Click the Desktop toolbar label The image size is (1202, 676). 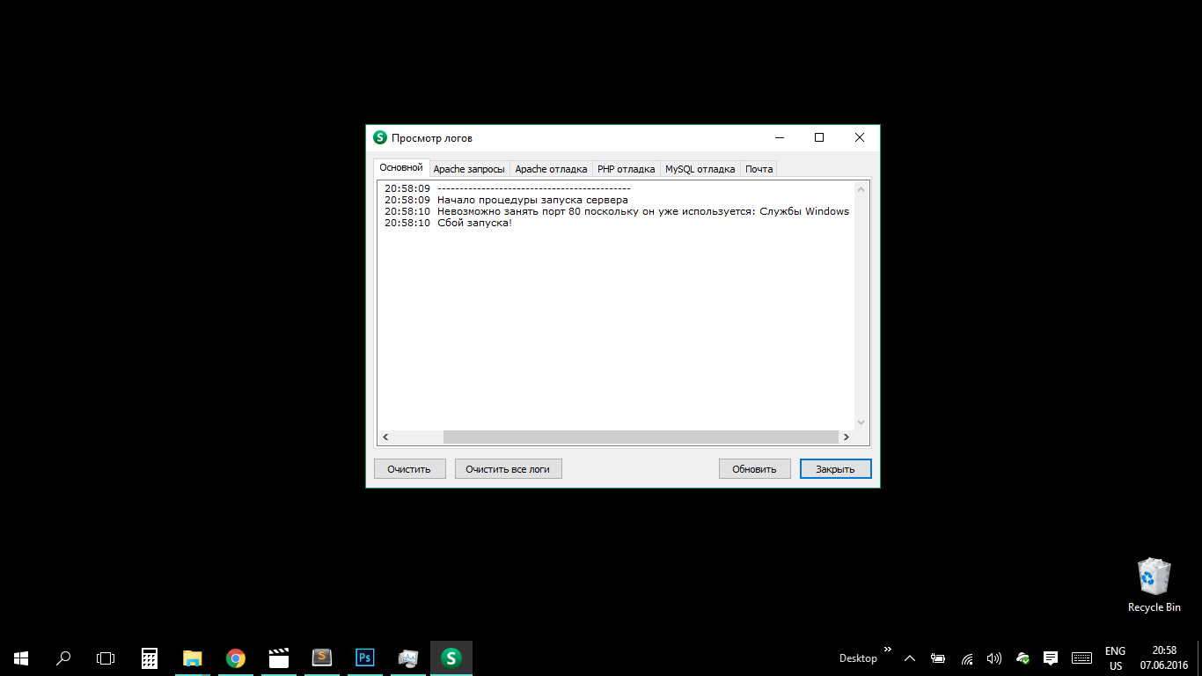click(858, 658)
